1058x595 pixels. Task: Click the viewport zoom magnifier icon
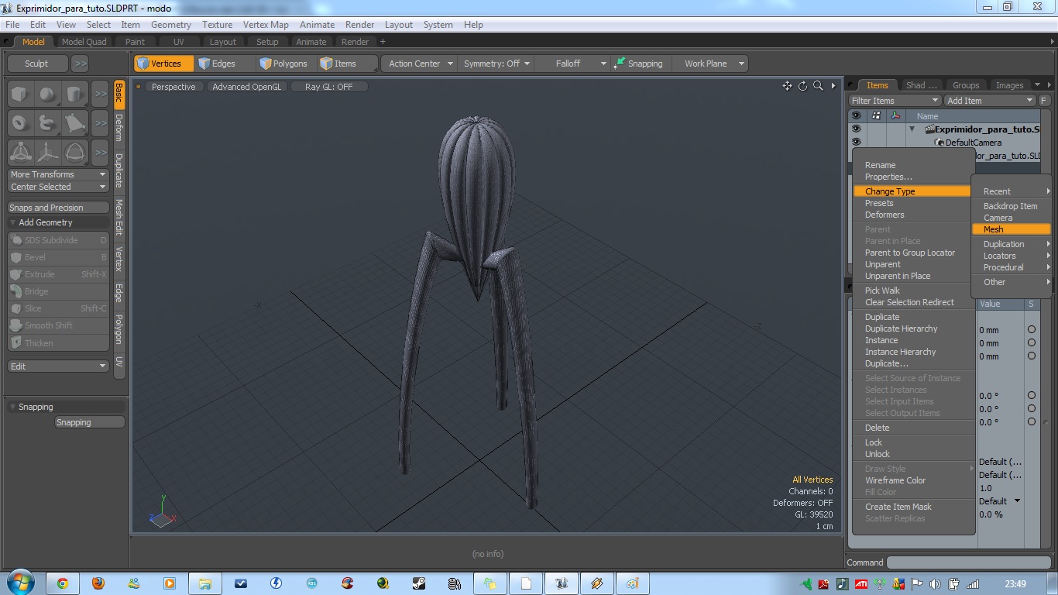click(x=818, y=86)
